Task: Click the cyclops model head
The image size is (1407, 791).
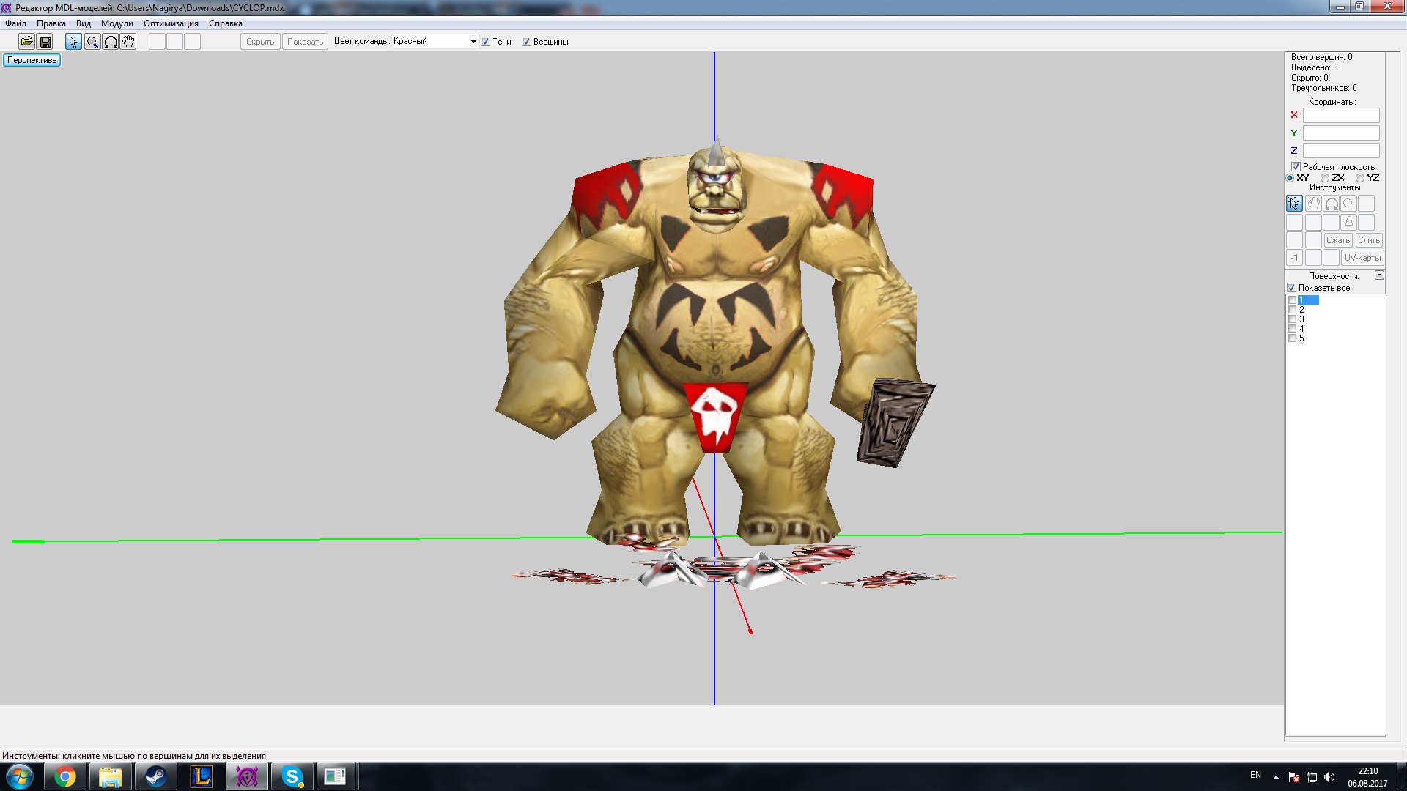Action: click(x=717, y=187)
